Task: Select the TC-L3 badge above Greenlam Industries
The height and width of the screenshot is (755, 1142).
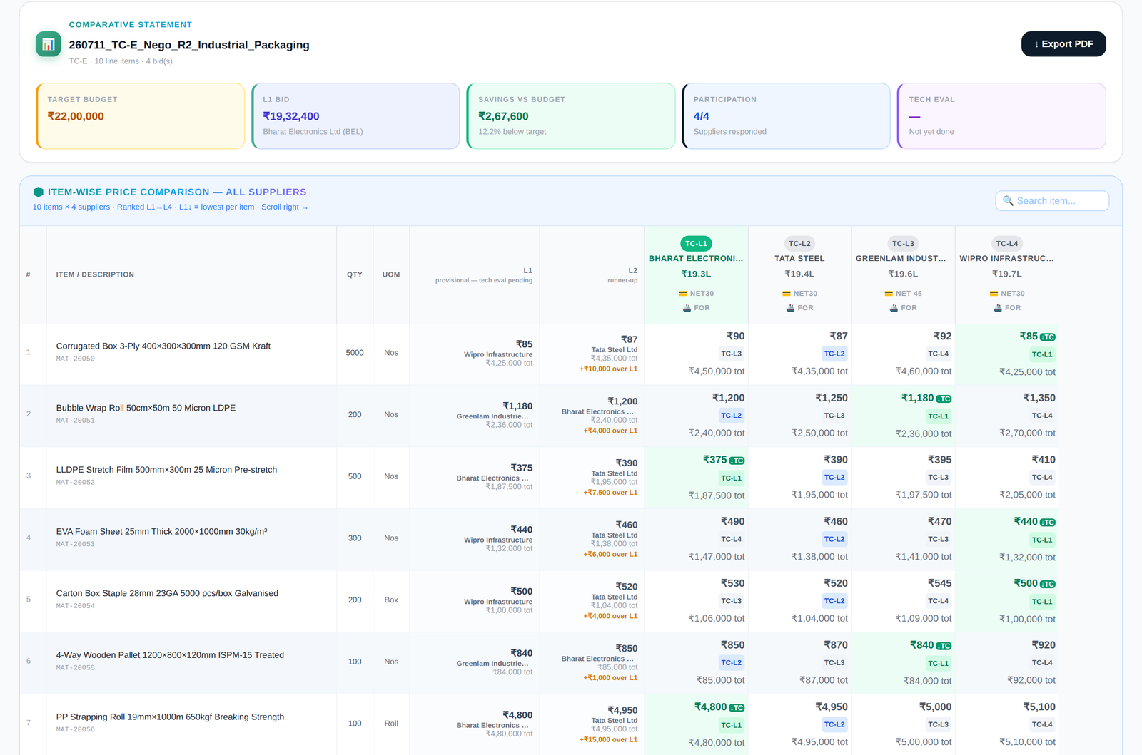Action: click(x=903, y=244)
